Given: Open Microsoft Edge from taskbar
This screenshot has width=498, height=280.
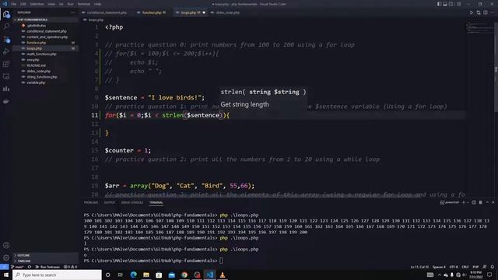Looking at the screenshot, I should point(133,275).
